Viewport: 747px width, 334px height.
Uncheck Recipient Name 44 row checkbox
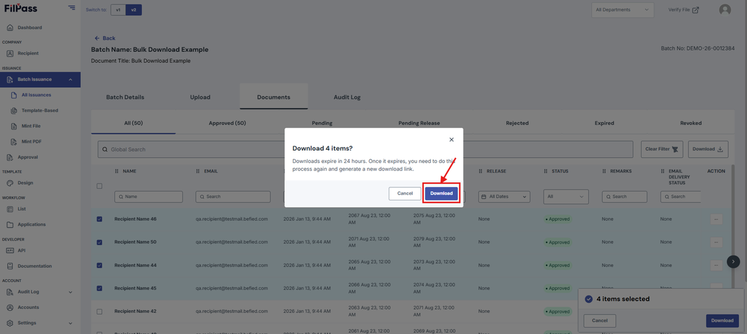100,265
